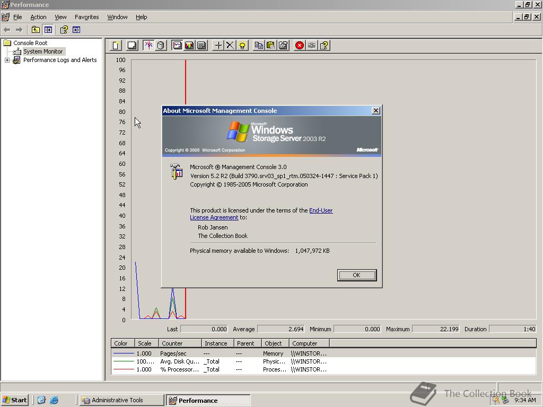Click the green Avg. Disk color line

click(124, 361)
